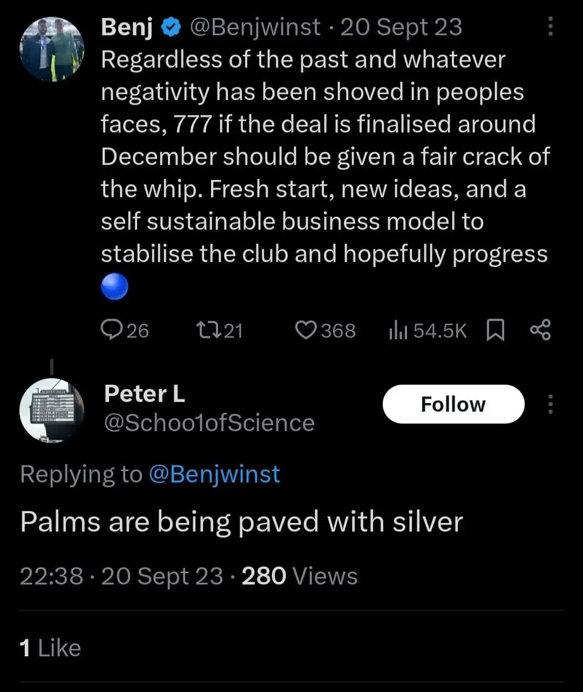Image resolution: width=583 pixels, height=692 pixels.
Task: Open more options for Peter L's reply
Action: point(550,404)
